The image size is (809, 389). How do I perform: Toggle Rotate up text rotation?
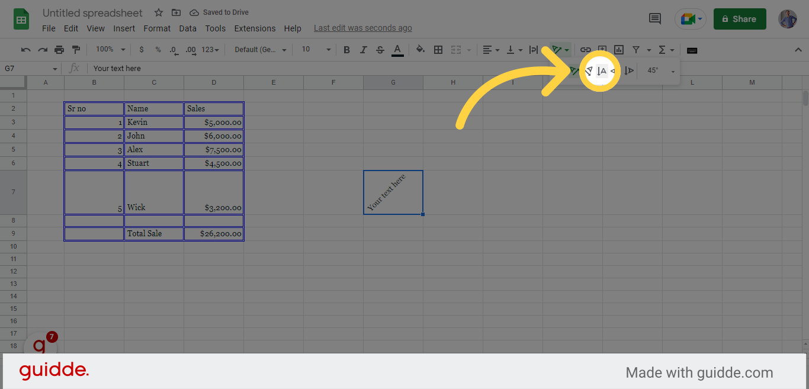(x=630, y=70)
